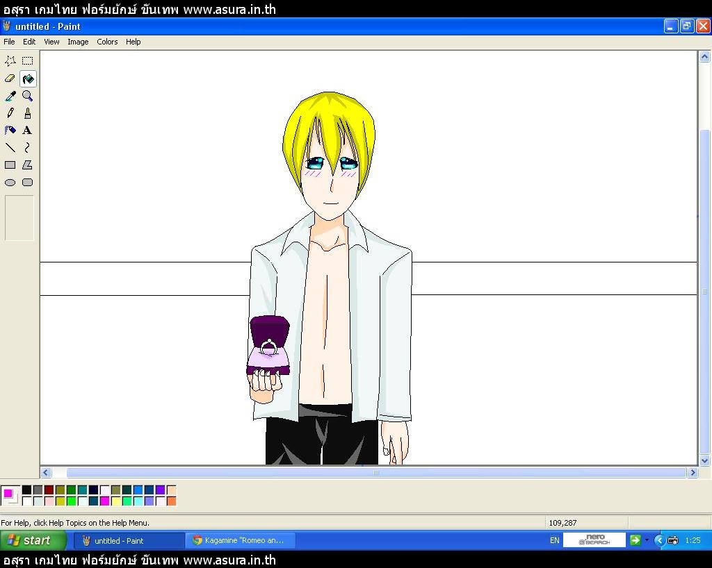The height and width of the screenshot is (568, 712).
Task: Choose the straight Line tool
Action: [10, 148]
